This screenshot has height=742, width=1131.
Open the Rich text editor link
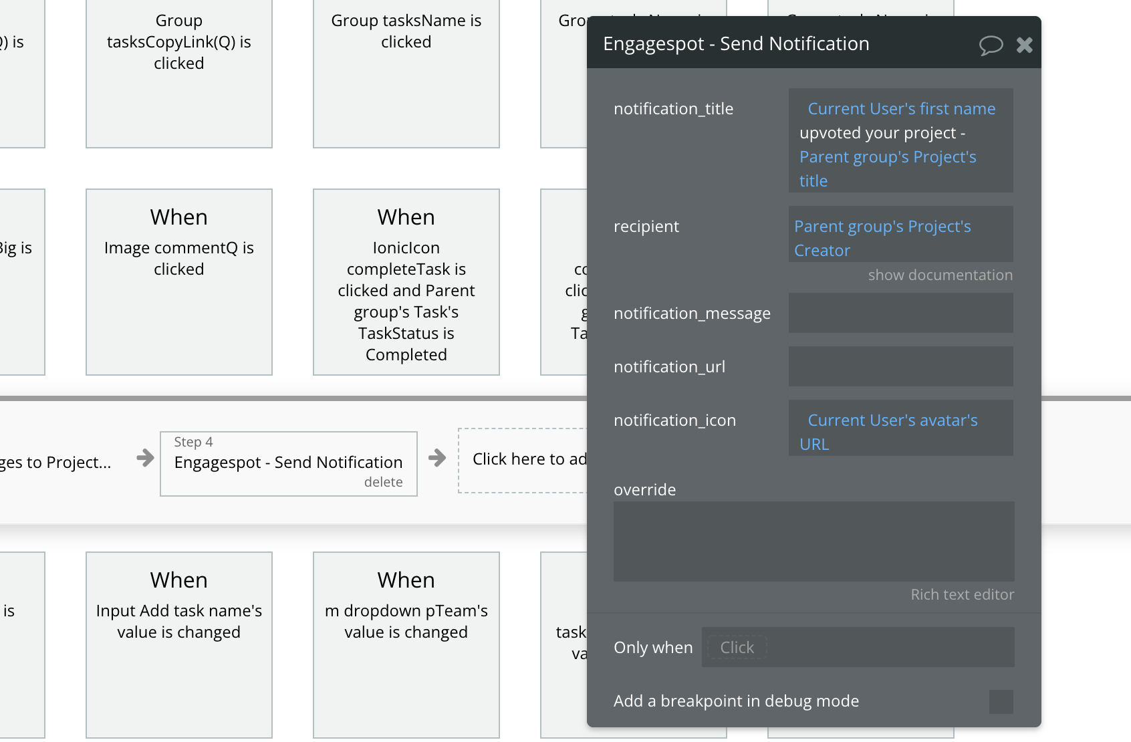[962, 594]
